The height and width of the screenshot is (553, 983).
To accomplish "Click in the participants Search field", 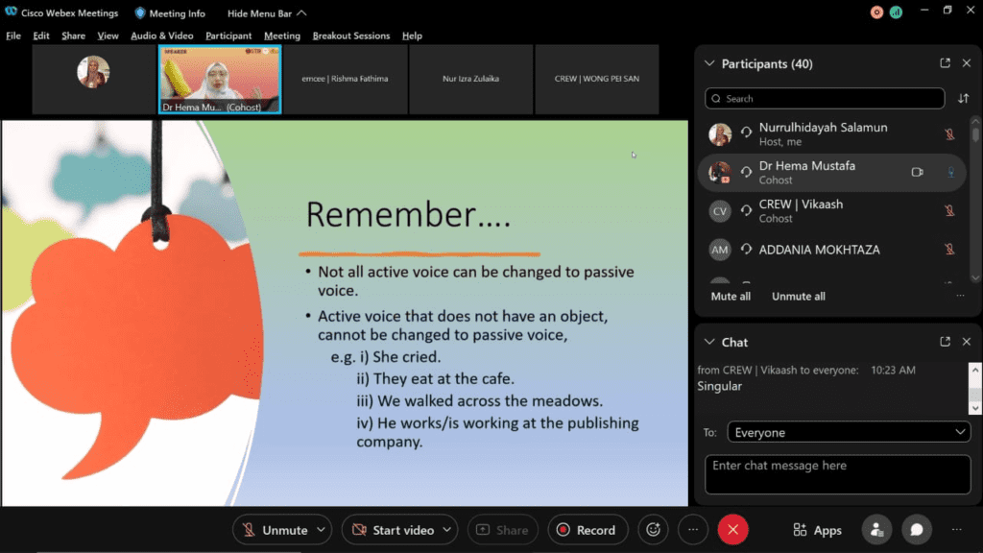I will click(825, 99).
